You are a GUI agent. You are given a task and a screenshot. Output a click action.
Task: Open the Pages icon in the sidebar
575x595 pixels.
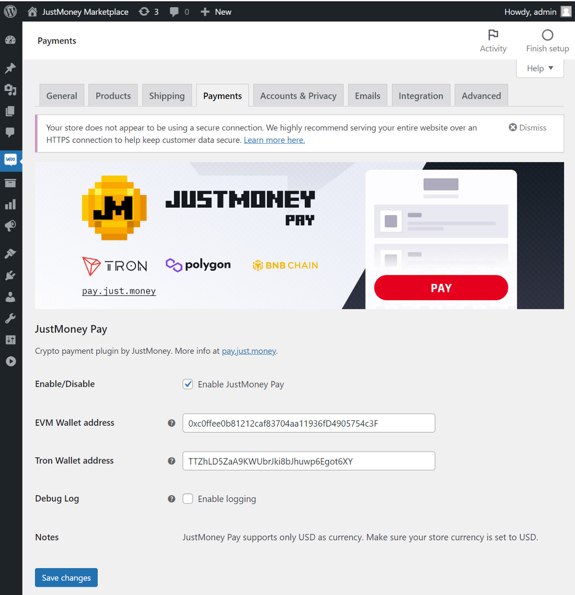[x=11, y=111]
